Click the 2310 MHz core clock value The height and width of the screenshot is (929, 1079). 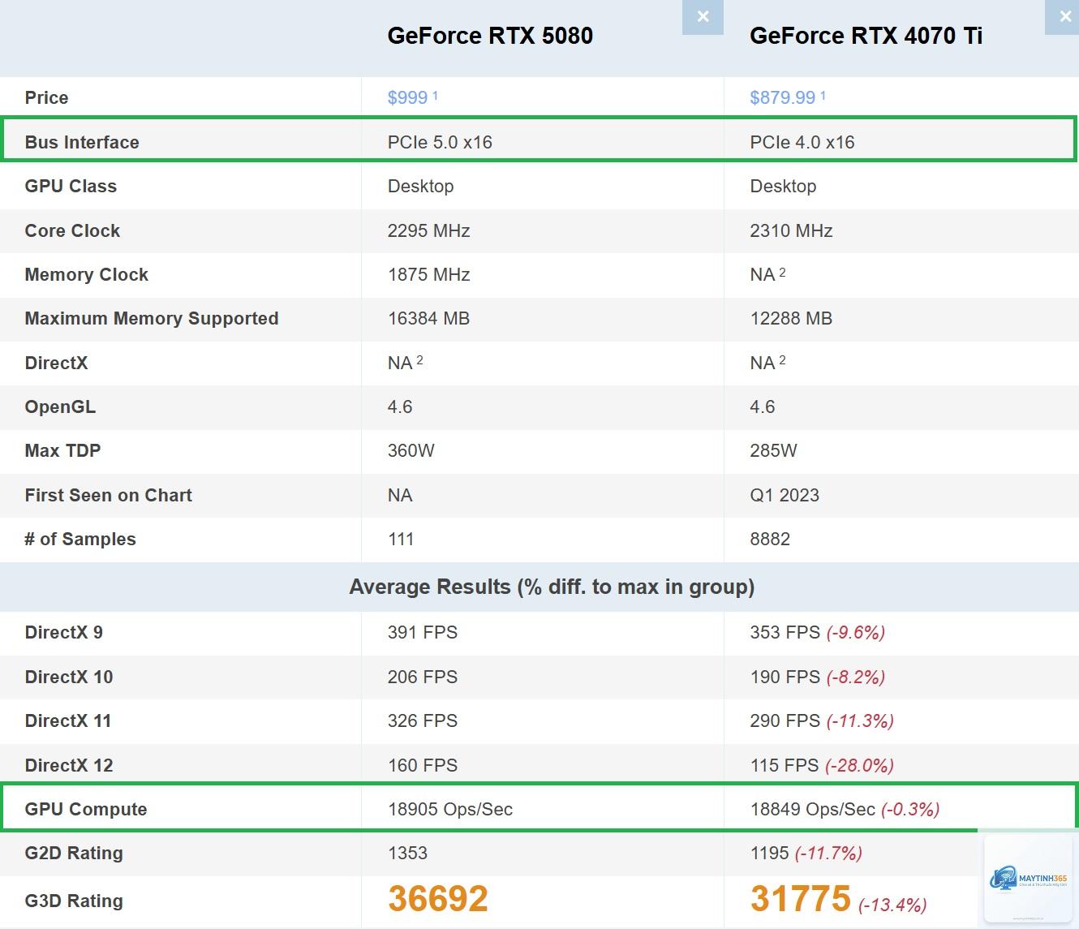pyautogui.click(x=791, y=230)
